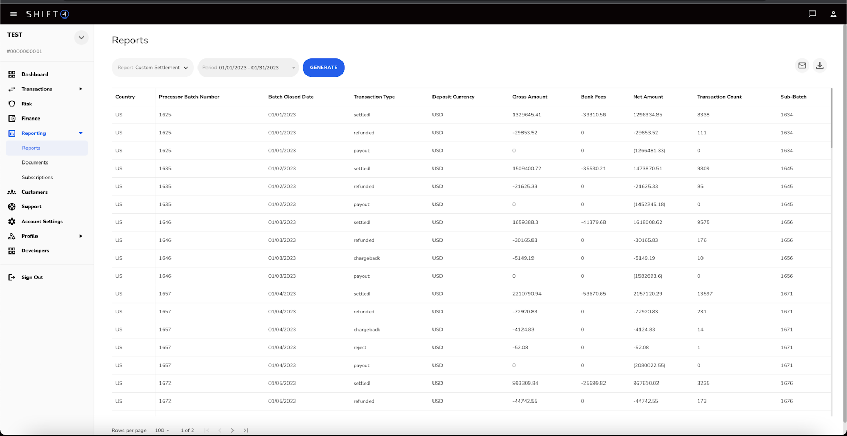Collapse the Reporting menu section
847x436 pixels.
pyautogui.click(x=80, y=133)
